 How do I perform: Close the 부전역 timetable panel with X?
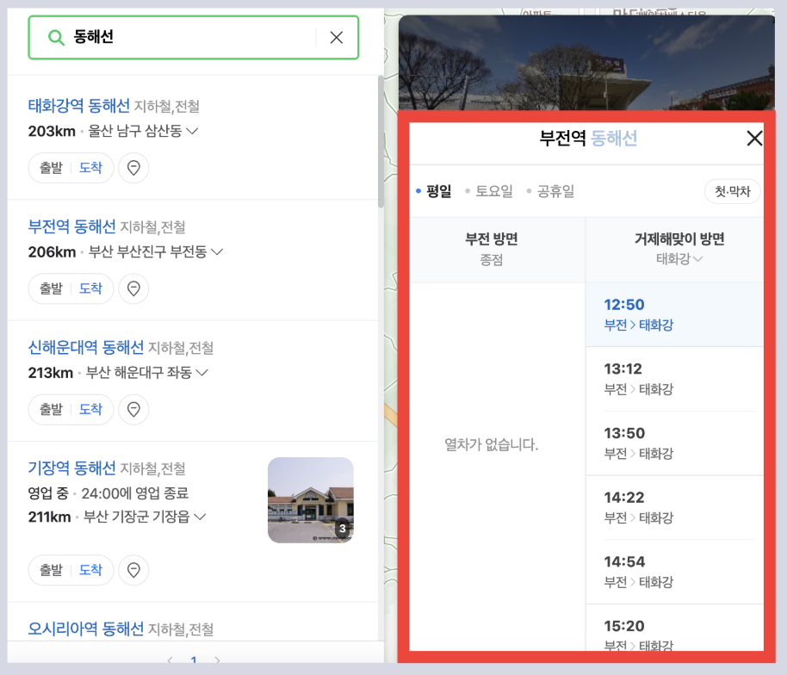pos(754,138)
